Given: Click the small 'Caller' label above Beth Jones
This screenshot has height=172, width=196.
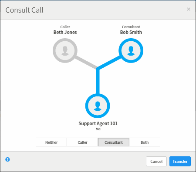Looking at the screenshot, I should pos(65,27).
